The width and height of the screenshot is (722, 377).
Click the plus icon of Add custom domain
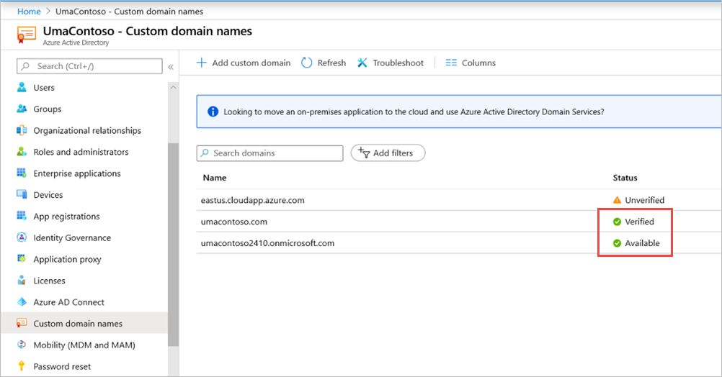202,63
